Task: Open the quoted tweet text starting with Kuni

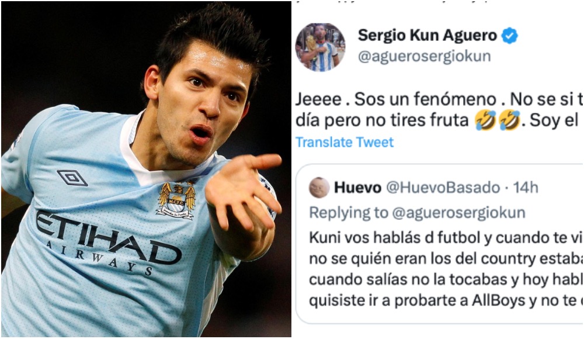Action: tap(446, 269)
